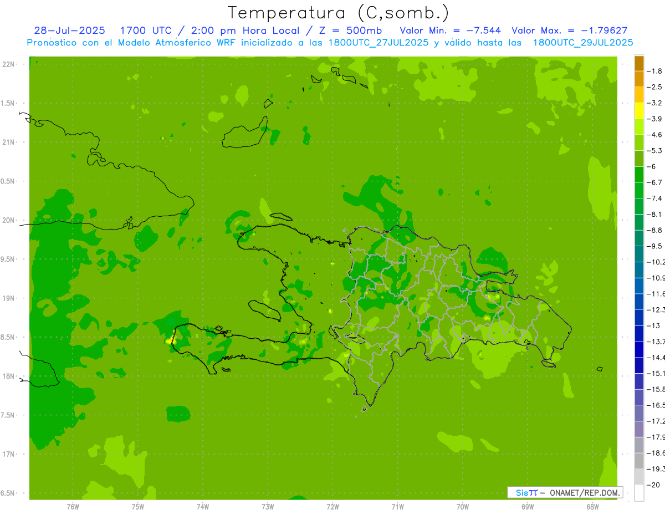This screenshot has height=514, width=665.
Task: Click the '18N' latitude label
Action: [x=8, y=376]
